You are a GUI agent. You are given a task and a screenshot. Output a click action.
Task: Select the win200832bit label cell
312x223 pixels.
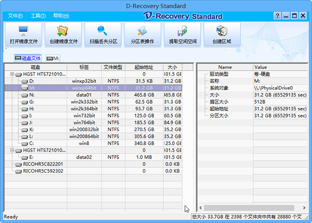(x=84, y=130)
